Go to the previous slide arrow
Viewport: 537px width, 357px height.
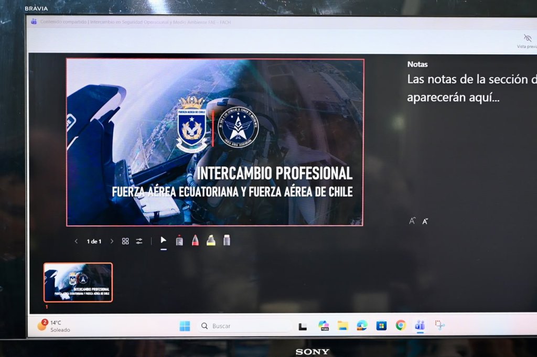76,241
